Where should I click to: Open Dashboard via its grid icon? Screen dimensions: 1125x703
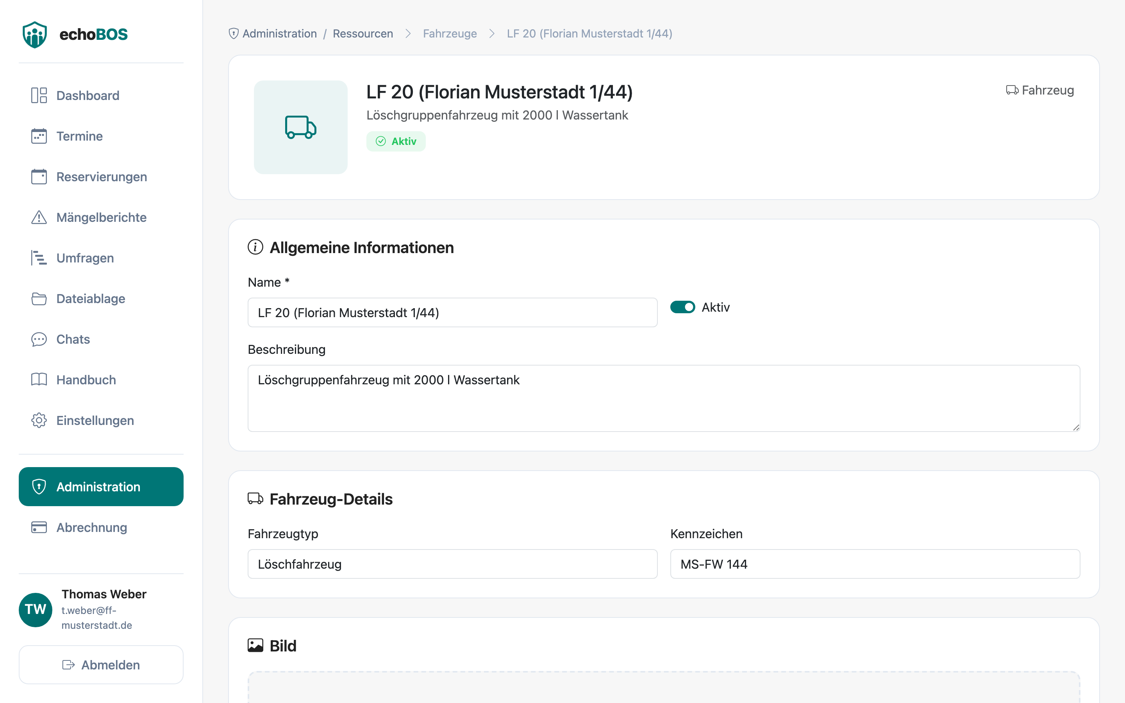[39, 95]
